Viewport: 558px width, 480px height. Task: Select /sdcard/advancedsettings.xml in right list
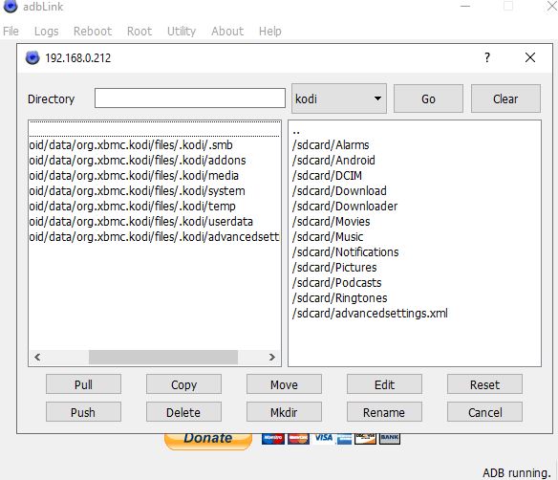click(x=415, y=314)
